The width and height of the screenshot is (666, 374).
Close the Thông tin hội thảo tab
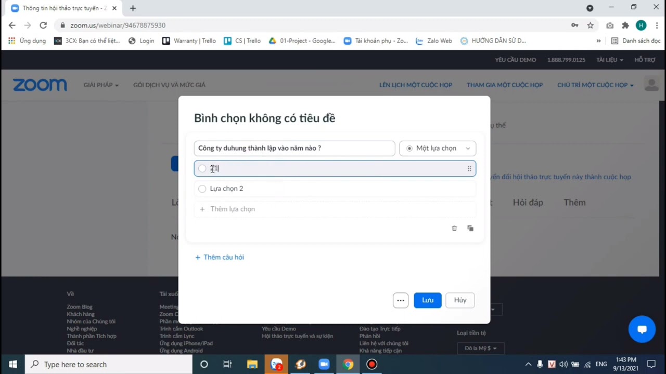114,8
